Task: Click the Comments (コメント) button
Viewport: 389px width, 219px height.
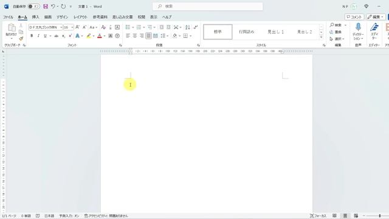Action: point(354,17)
